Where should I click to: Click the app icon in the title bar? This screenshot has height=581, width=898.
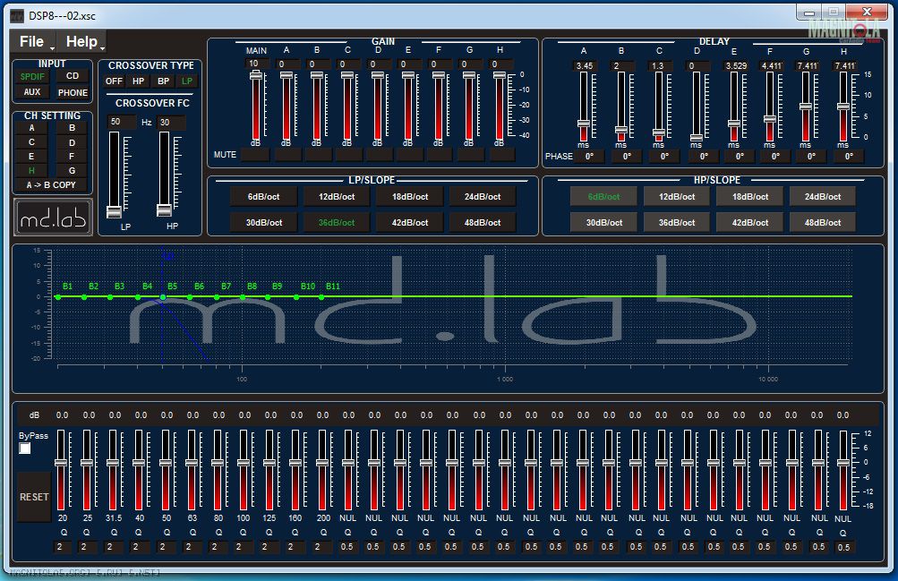[x=17, y=15]
